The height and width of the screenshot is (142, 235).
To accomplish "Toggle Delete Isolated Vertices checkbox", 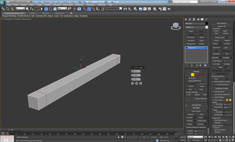I will (213, 82).
